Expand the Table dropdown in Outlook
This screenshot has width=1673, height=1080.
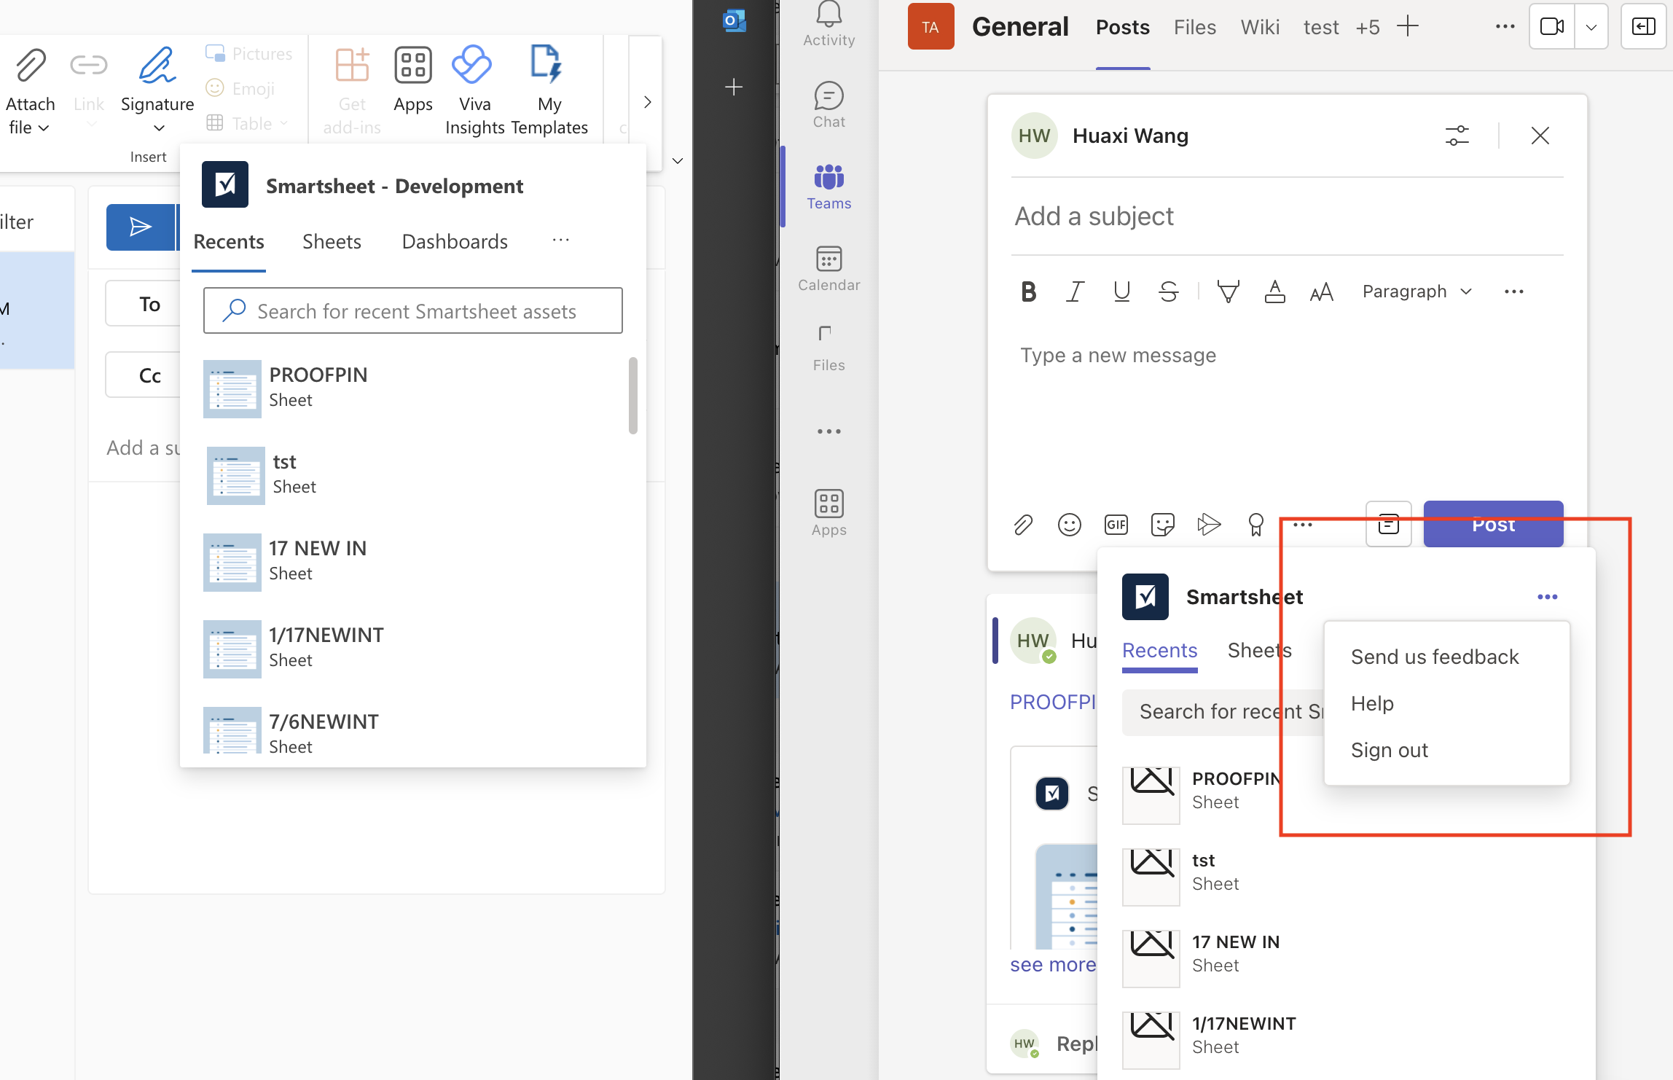[x=284, y=122]
